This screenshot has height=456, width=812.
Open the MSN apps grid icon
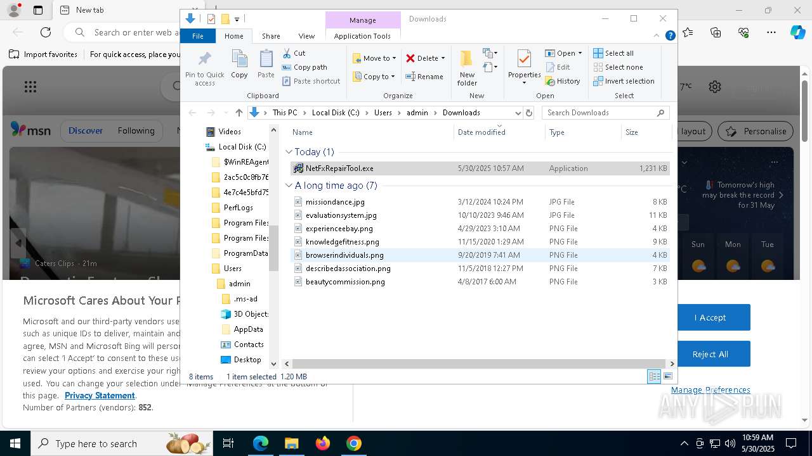pos(30,87)
